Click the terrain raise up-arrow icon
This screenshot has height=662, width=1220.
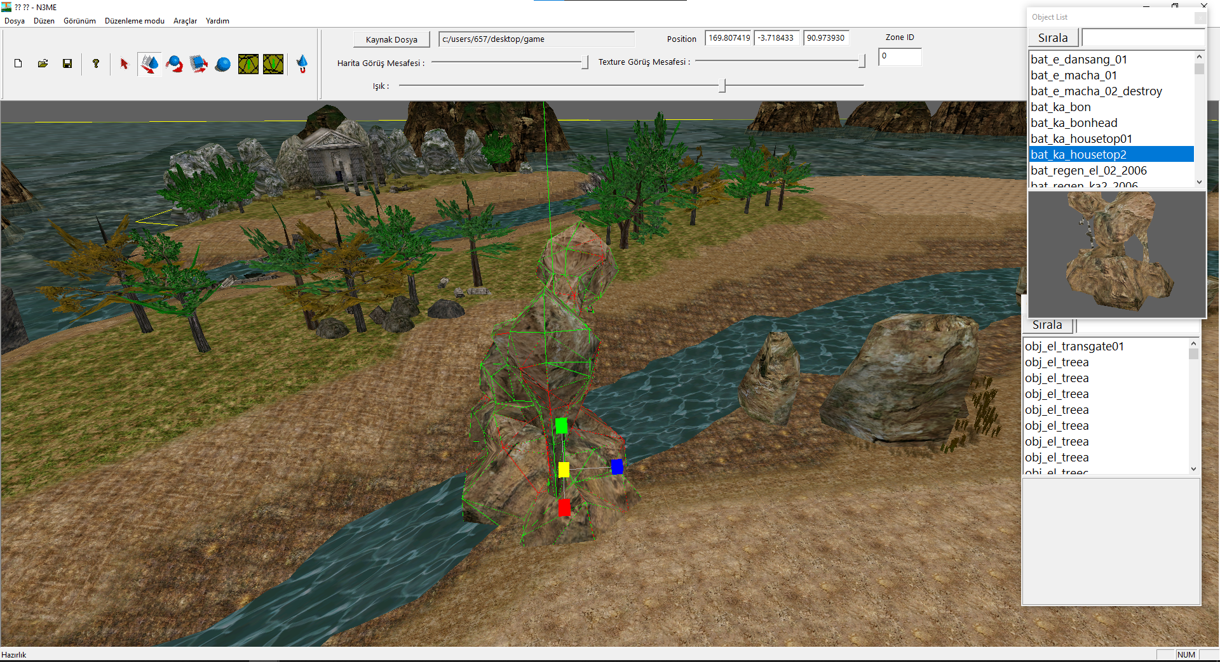[248, 64]
